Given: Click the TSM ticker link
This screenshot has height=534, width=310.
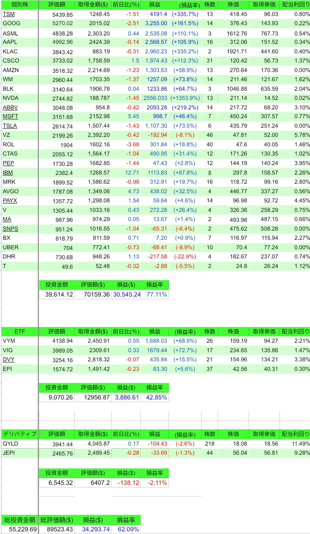Looking at the screenshot, I should coord(8,15).
